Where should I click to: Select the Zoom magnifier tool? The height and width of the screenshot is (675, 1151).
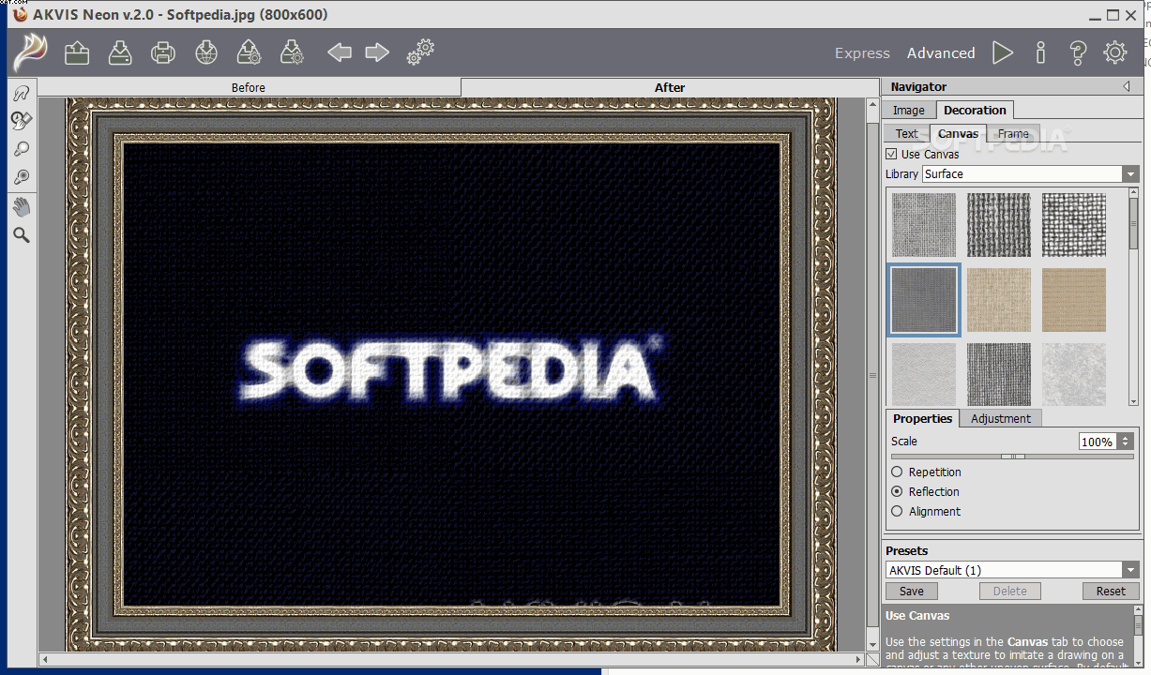click(21, 235)
